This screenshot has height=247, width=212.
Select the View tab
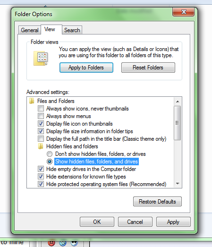[x=51, y=29]
